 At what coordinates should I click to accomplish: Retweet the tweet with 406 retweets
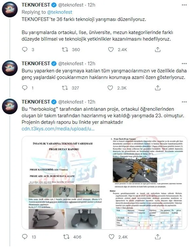[66, 237]
